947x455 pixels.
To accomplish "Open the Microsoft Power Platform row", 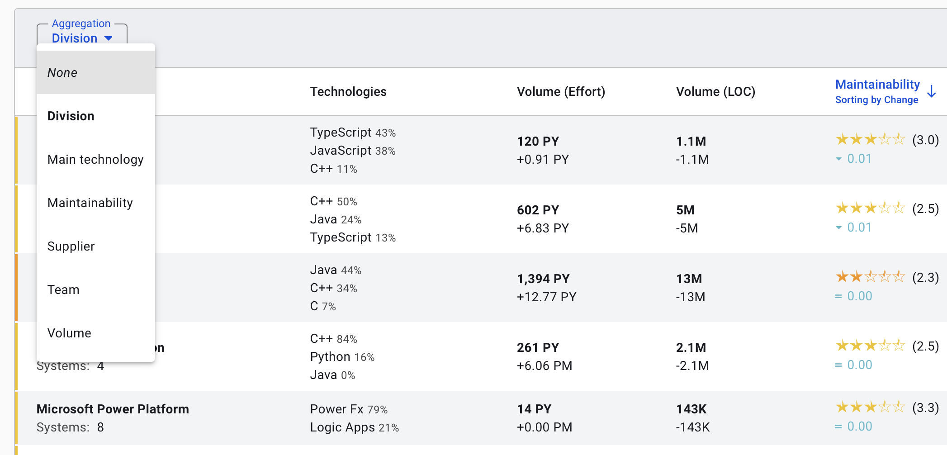I will click(x=113, y=409).
